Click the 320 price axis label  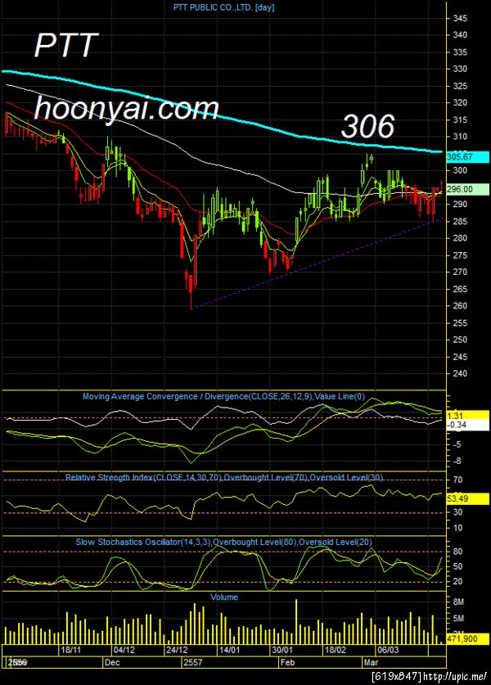460,103
